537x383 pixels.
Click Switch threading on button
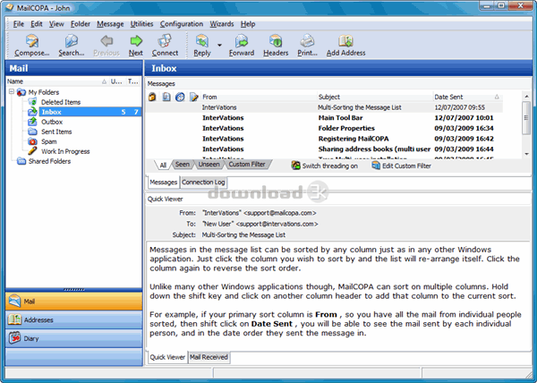tap(325, 166)
